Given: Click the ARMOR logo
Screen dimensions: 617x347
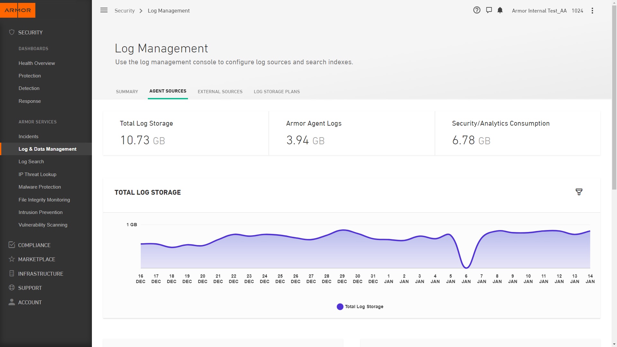Looking at the screenshot, I should pos(18,10).
